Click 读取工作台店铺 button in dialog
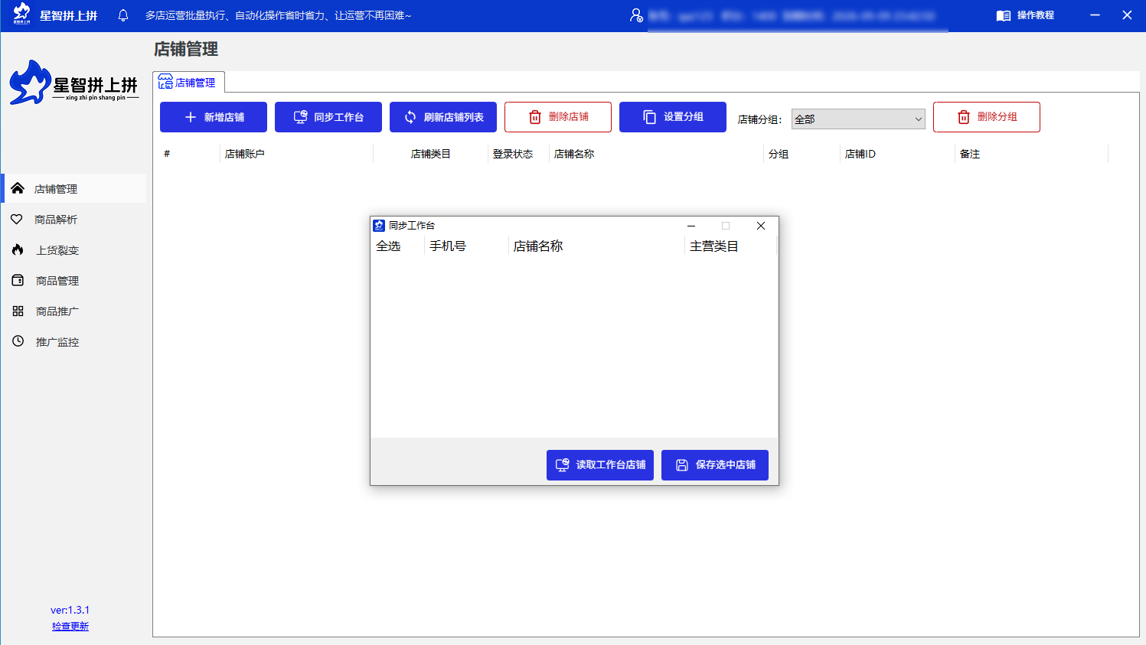The image size is (1146, 645). pos(600,465)
